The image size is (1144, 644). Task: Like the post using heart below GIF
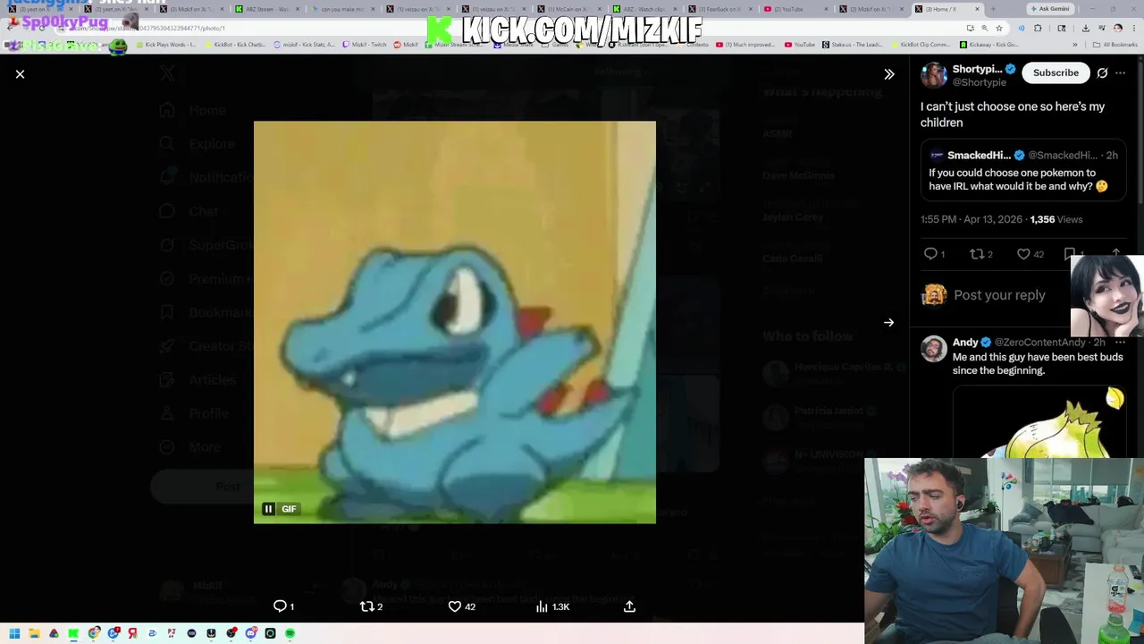coord(460,606)
